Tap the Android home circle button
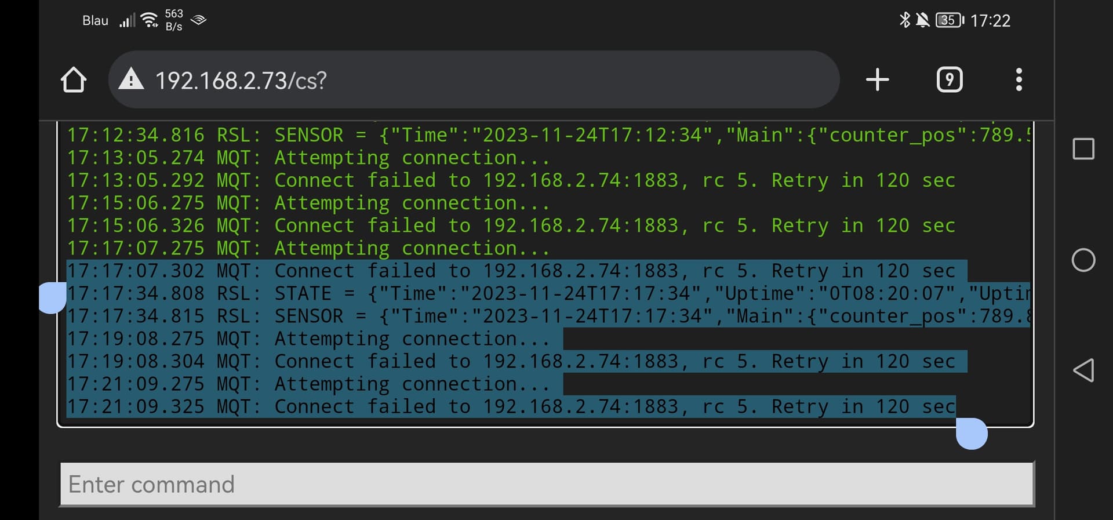 click(1083, 260)
